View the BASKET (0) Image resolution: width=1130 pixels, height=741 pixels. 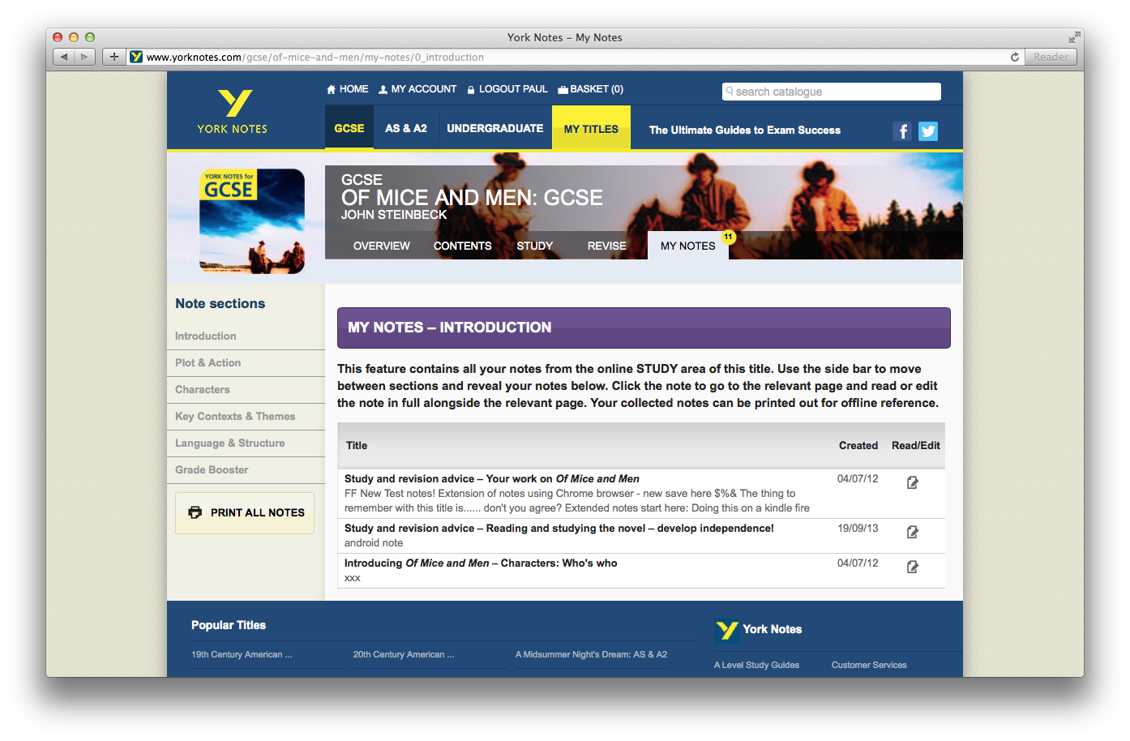coord(590,89)
